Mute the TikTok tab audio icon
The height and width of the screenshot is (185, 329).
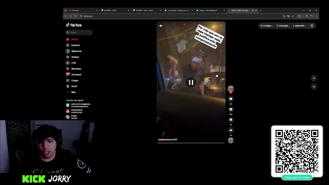tap(253, 11)
